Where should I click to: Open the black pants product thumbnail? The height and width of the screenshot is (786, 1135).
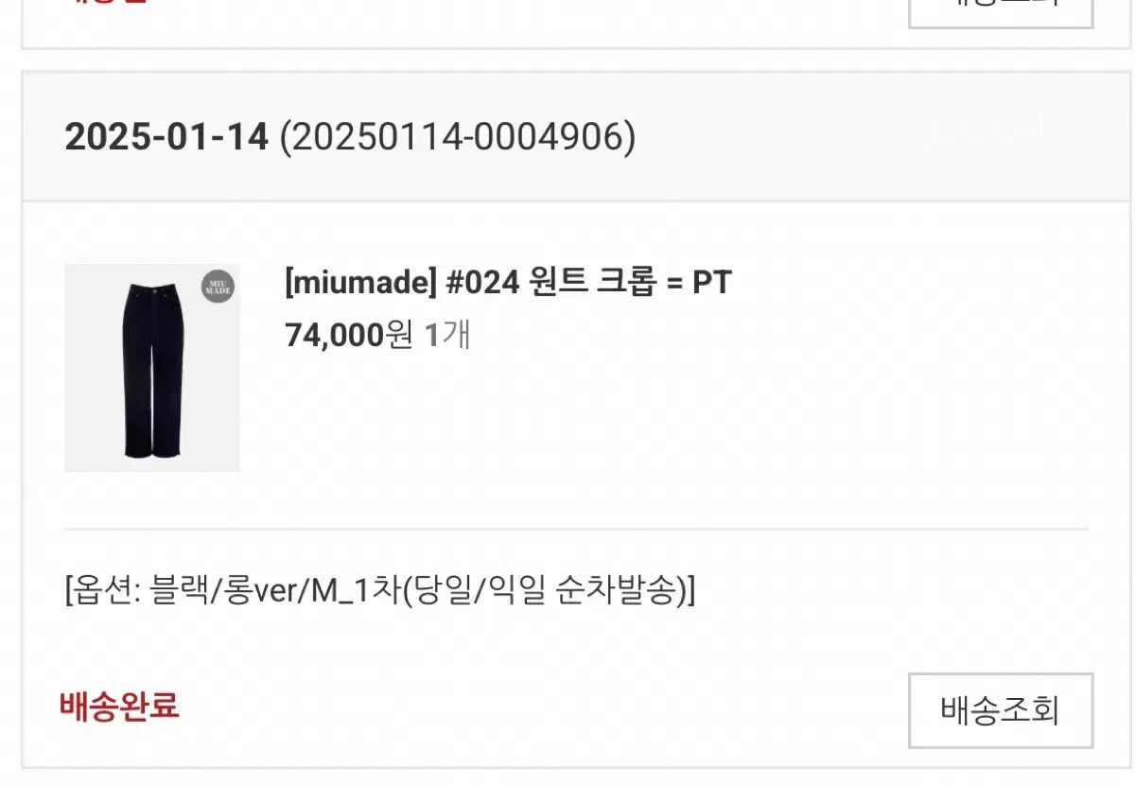tap(152, 368)
